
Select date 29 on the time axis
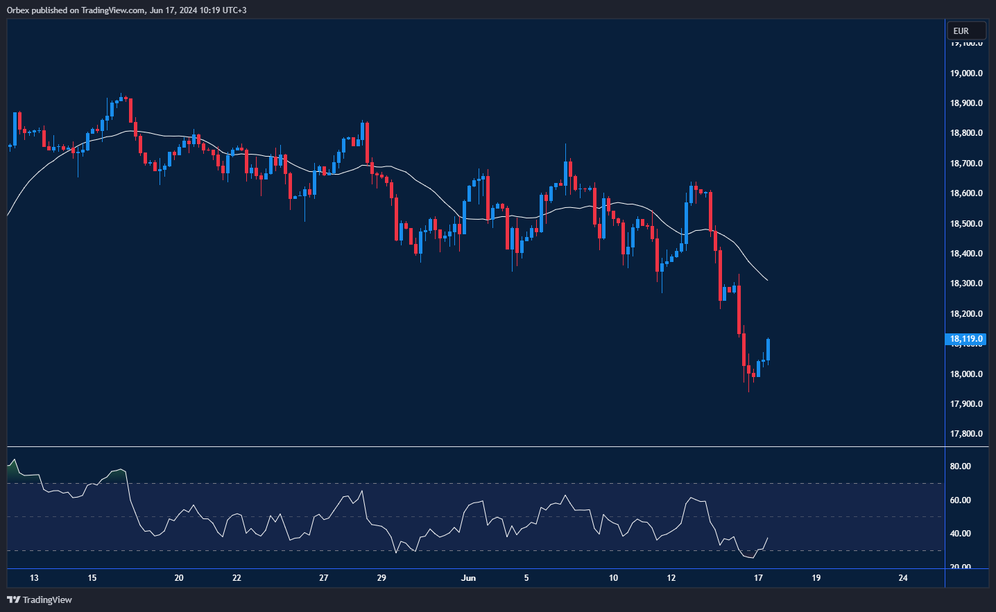point(381,577)
